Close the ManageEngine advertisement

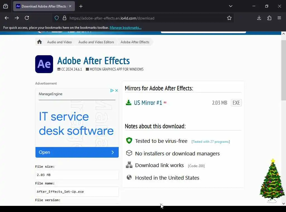pos(116,91)
